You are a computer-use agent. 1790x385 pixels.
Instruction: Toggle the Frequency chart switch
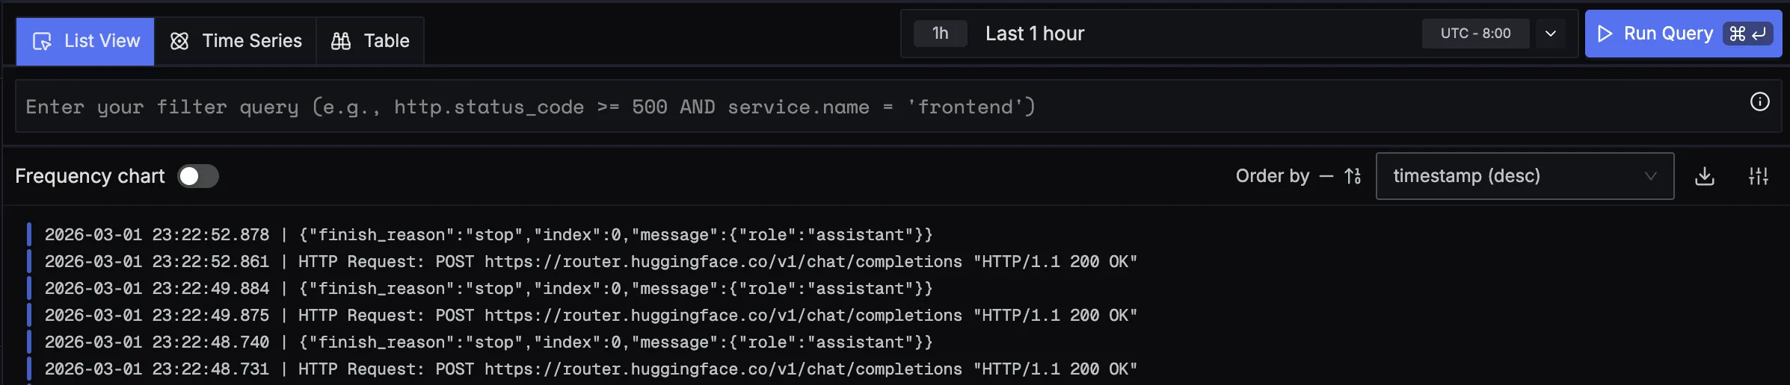[198, 177]
